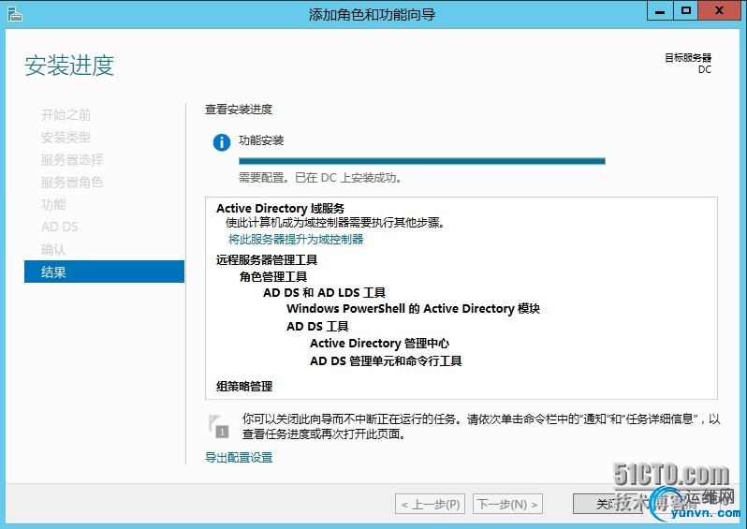Select the 服务器角色 step
The height and width of the screenshot is (529, 747).
click(x=72, y=182)
